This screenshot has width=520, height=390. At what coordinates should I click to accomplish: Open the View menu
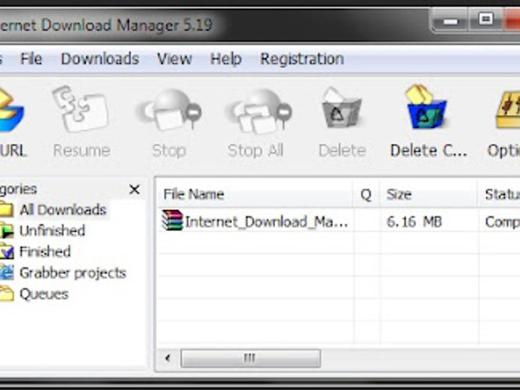click(x=174, y=59)
